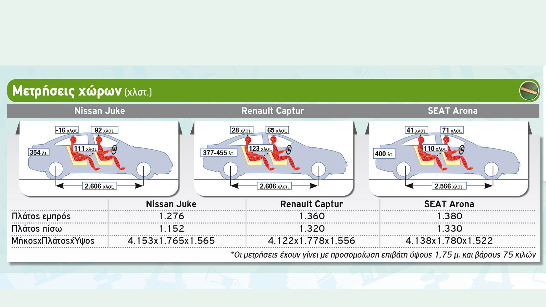Screen dimensions: 546x307
Task: Click the '92 χλστ.' label
Action: [104, 130]
